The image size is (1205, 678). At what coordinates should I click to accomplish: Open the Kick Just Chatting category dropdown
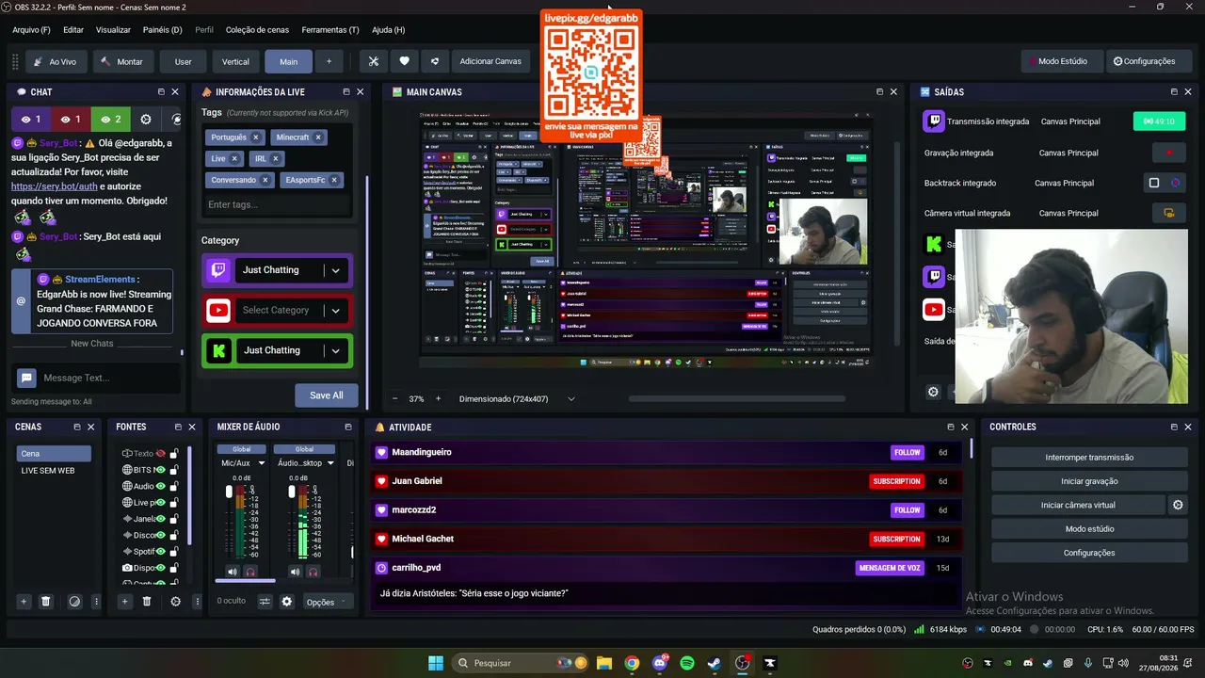(335, 350)
